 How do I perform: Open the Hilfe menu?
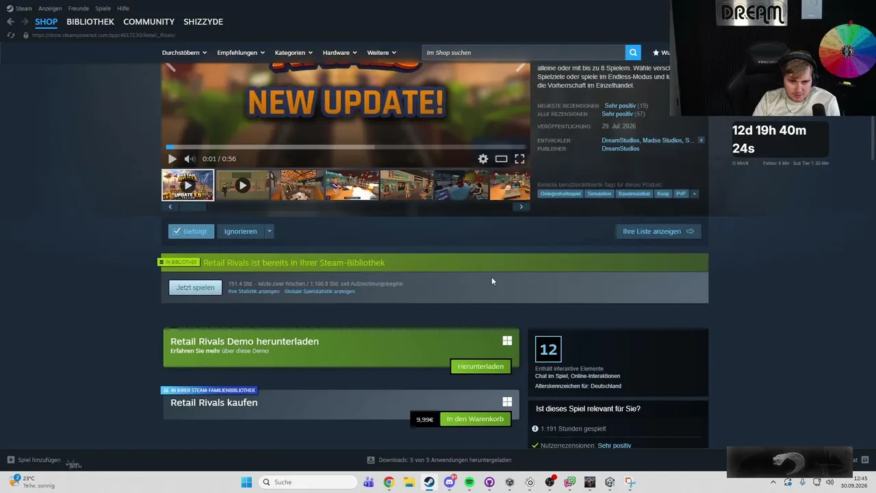coord(123,8)
